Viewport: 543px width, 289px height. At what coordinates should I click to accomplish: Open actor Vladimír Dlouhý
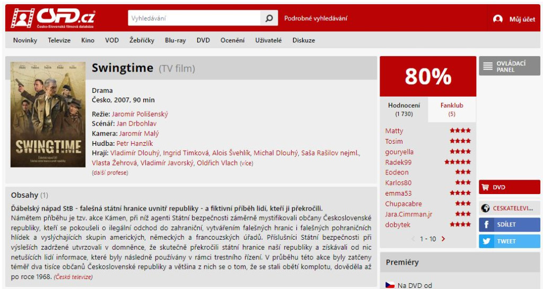point(135,153)
